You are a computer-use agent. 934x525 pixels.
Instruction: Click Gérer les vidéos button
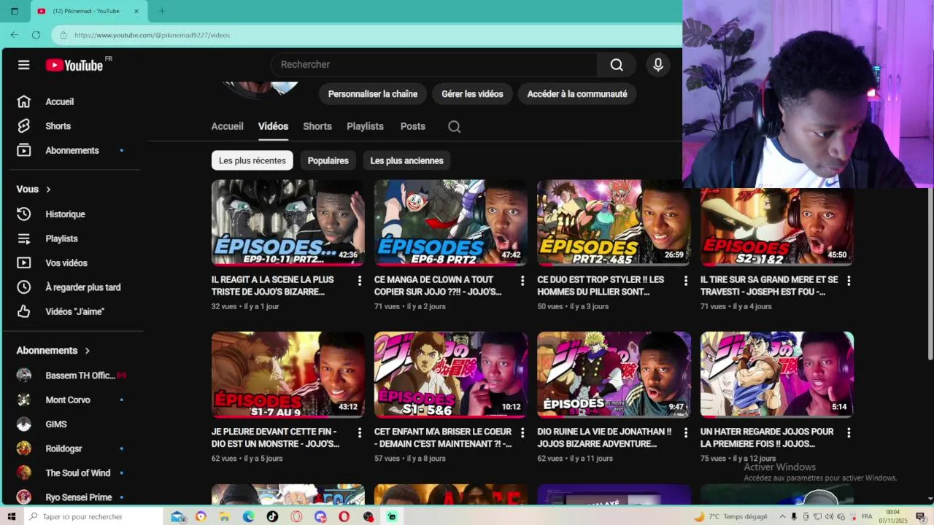click(472, 94)
